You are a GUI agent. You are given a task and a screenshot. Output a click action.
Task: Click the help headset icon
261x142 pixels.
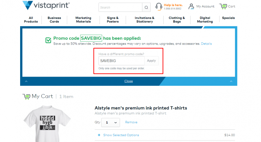pos(158,6)
